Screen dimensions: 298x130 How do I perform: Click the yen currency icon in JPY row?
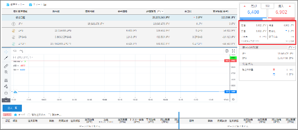click(13, 24)
